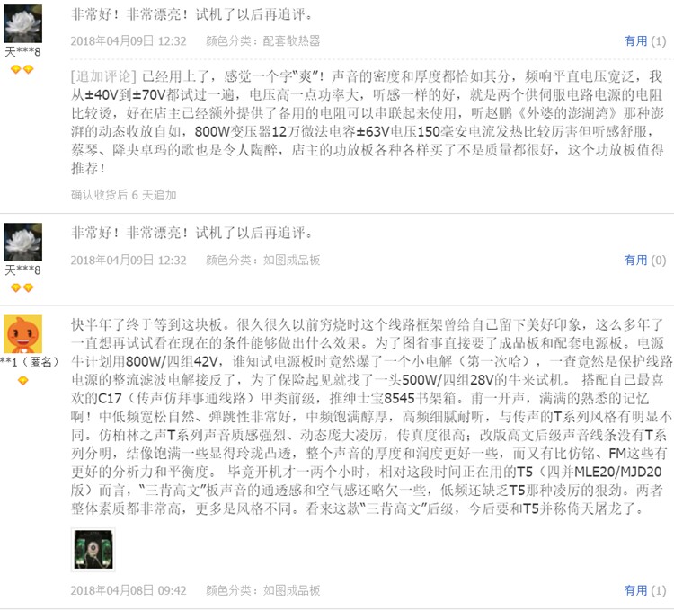Click the single gold diamond badge under anonymous reviewer
This screenshot has width=674, height=610.
(x=22, y=380)
